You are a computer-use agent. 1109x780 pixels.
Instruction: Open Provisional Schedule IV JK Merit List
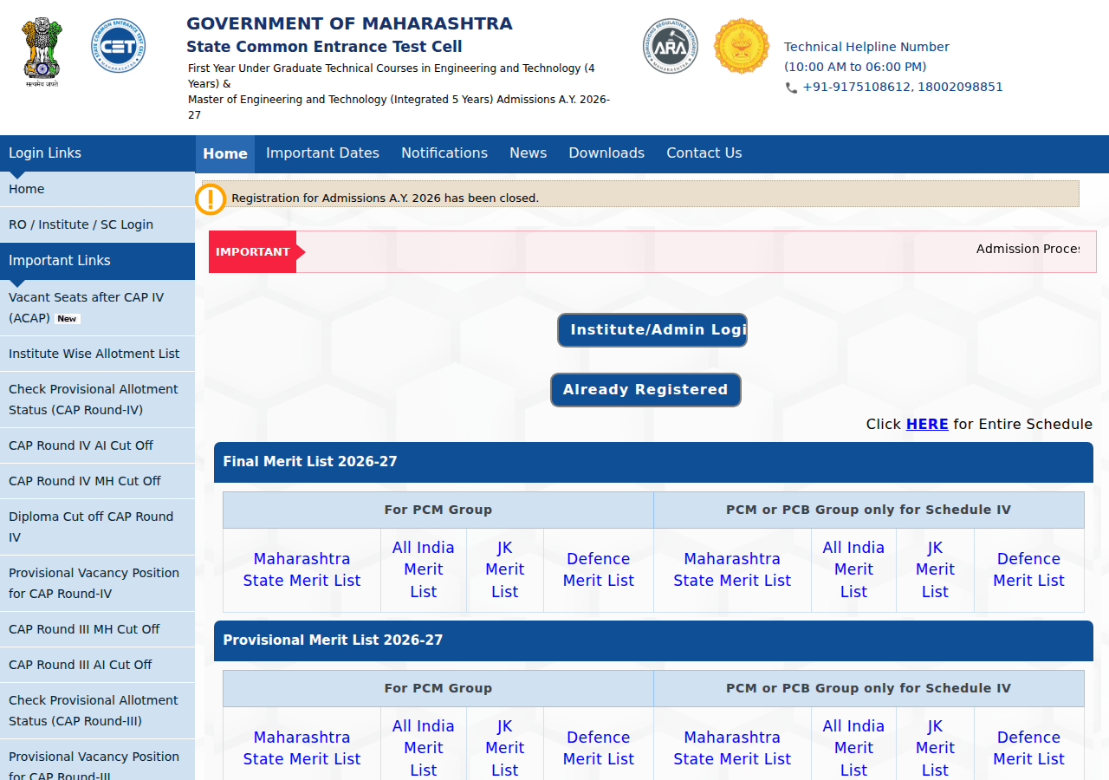click(x=935, y=748)
